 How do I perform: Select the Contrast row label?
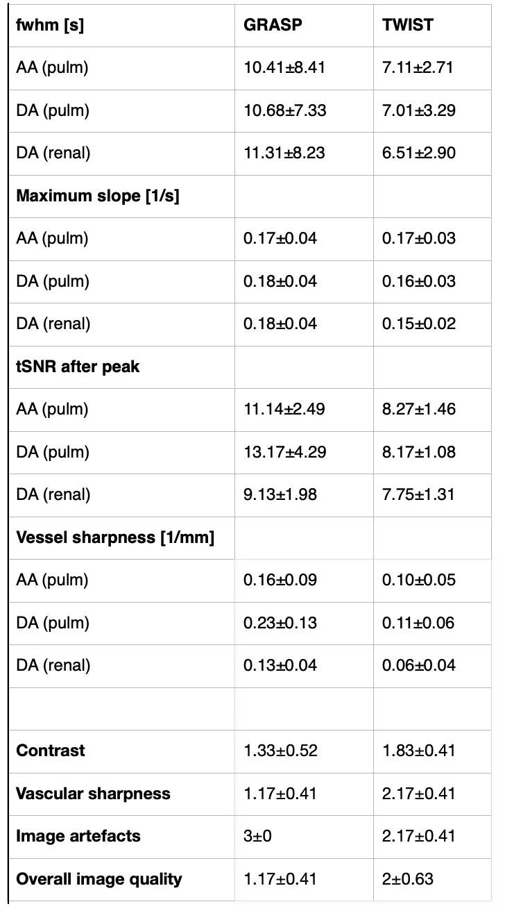(x=51, y=751)
